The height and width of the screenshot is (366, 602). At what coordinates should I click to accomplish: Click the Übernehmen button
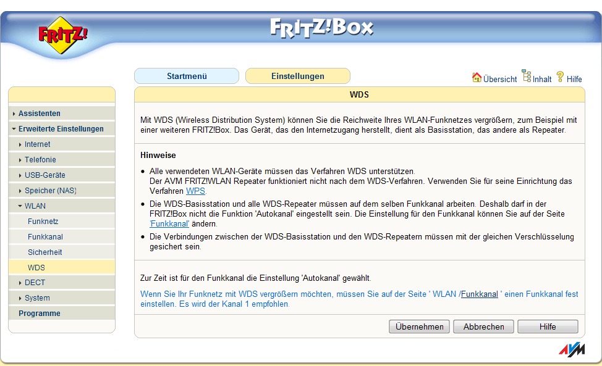point(419,326)
